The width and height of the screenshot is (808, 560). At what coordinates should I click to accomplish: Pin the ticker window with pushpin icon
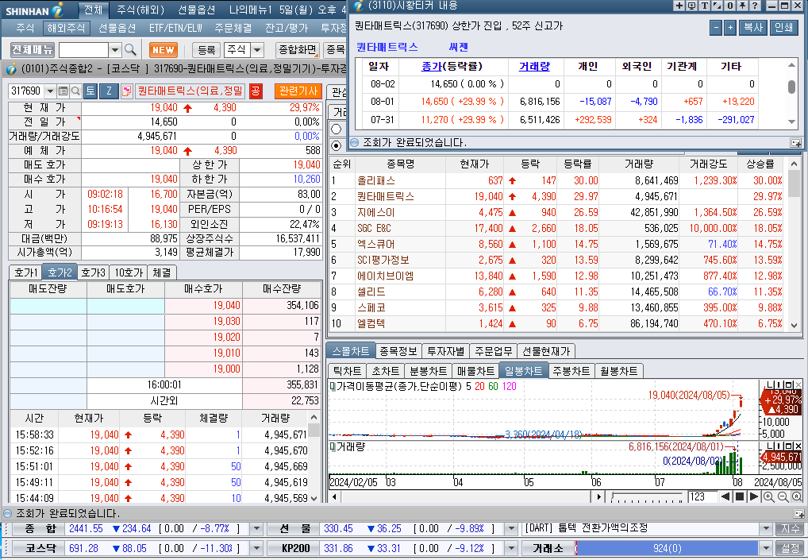(743, 6)
